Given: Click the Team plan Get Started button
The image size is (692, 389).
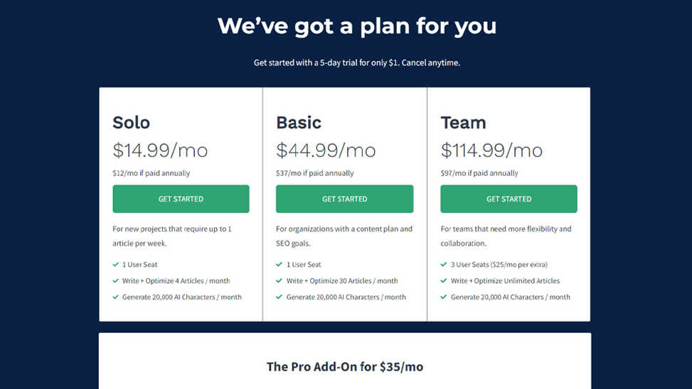Looking at the screenshot, I should point(509,199).
